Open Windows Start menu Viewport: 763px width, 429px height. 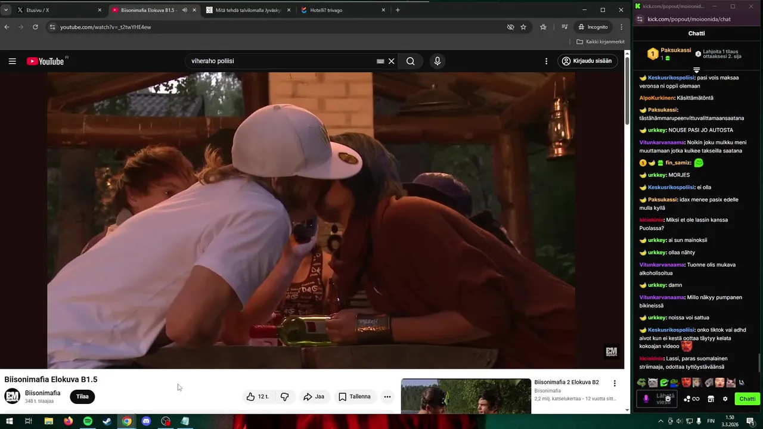pyautogui.click(x=8, y=421)
